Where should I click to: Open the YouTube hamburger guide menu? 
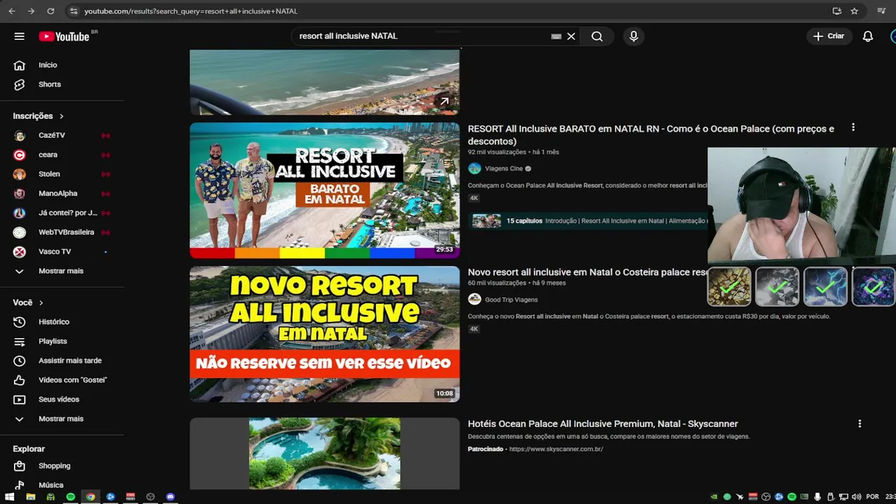point(20,36)
